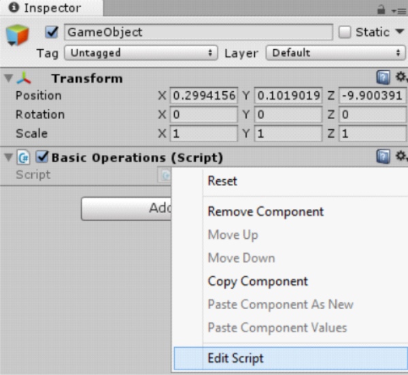Click the Layer label

(x=241, y=54)
